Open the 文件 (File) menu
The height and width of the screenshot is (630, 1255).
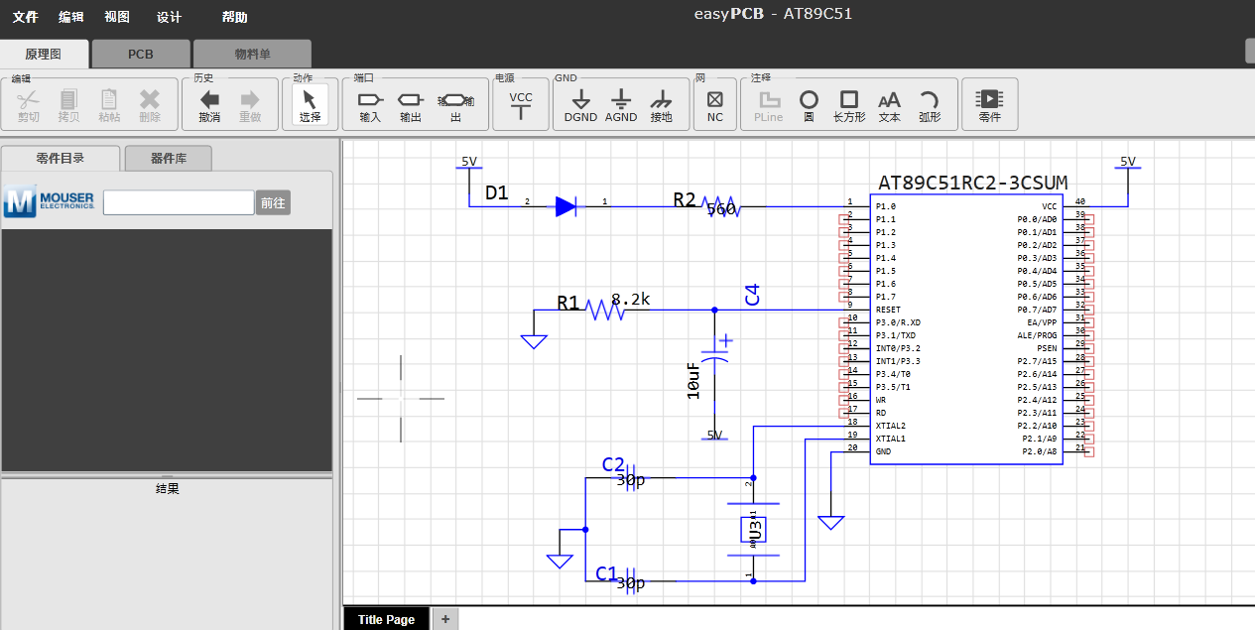pyautogui.click(x=25, y=17)
